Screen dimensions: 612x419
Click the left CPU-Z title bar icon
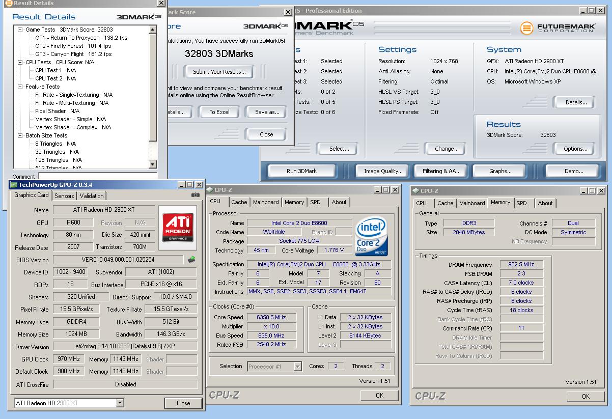pyautogui.click(x=210, y=190)
